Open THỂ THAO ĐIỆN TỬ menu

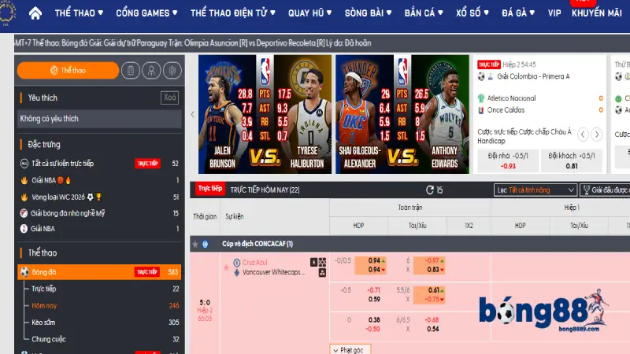click(x=233, y=13)
